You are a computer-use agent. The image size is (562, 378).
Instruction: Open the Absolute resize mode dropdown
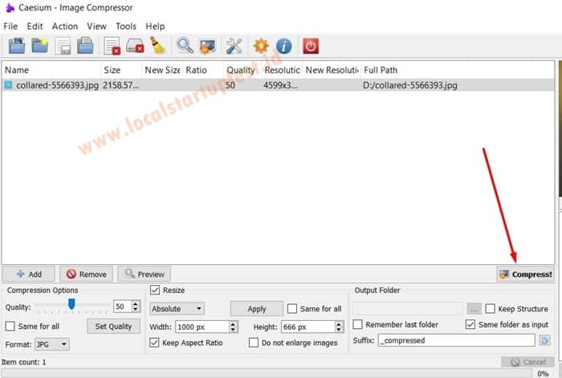[177, 308]
